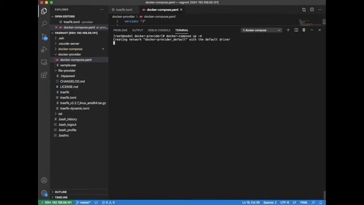
Task: Open the Explorer view in activity bar
Action: tap(44, 11)
